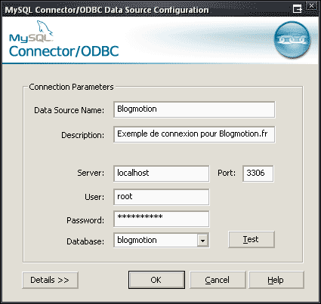Viewport: 321px width, 304px height.
Task: Open the Database dropdown arrow
Action: (x=202, y=241)
